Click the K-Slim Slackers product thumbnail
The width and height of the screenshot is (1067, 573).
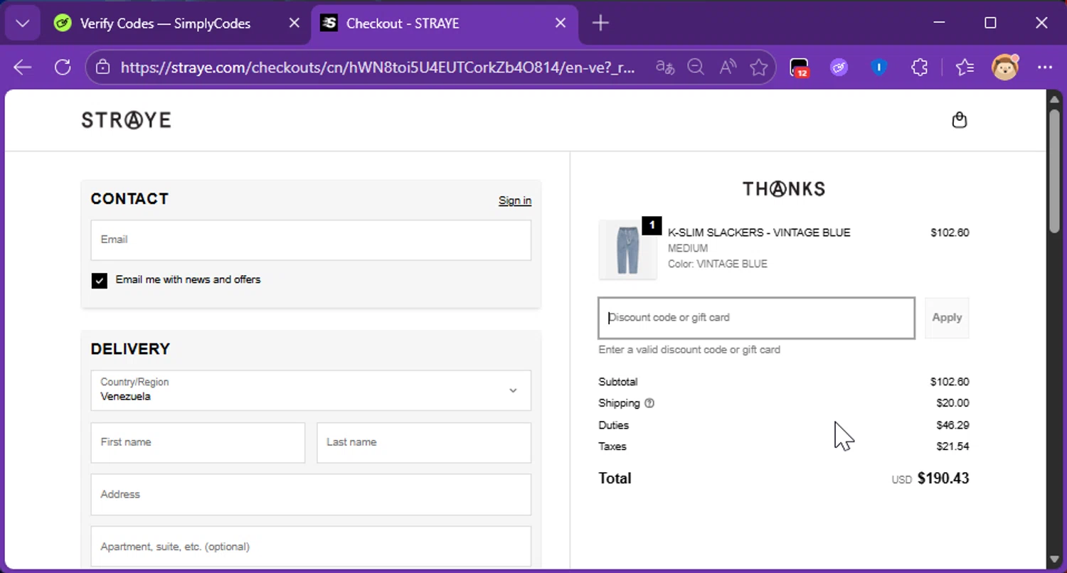point(627,250)
